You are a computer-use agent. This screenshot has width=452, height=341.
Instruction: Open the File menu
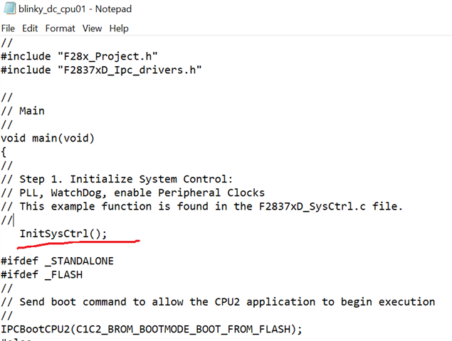tap(8, 28)
